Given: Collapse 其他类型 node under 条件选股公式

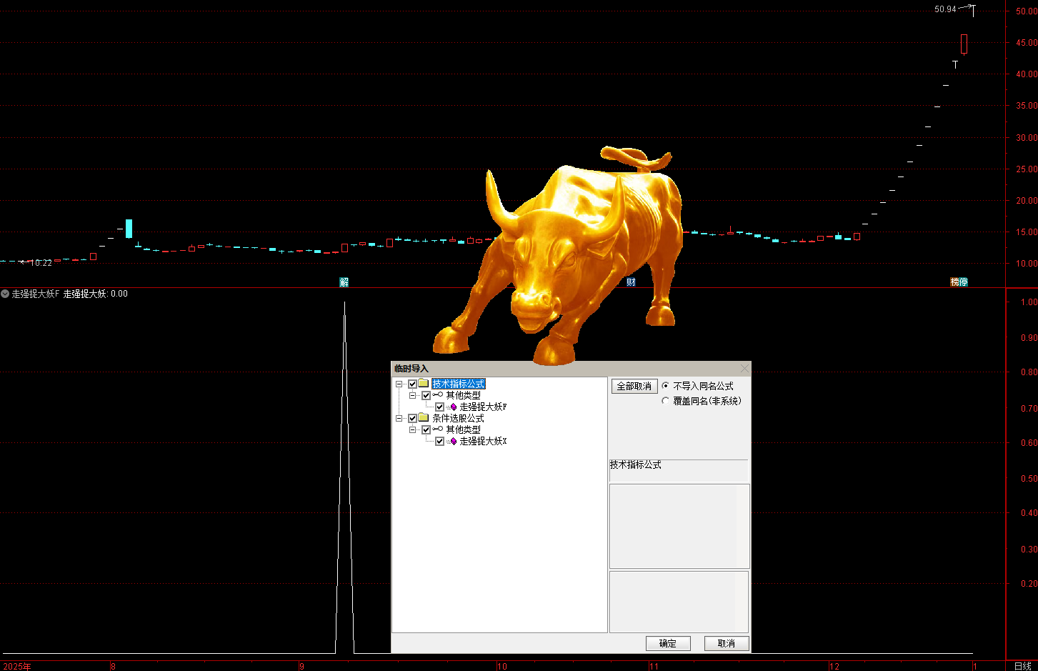Looking at the screenshot, I should point(413,429).
